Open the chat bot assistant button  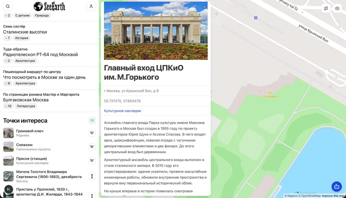click(337, 186)
